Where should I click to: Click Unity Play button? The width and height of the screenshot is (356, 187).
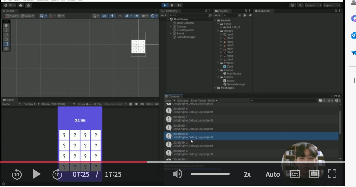coord(165,5)
